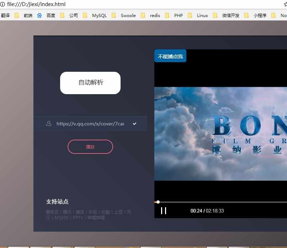Open the Linux bookmark folder
Viewport: 287px width, 248px height.
click(x=198, y=15)
